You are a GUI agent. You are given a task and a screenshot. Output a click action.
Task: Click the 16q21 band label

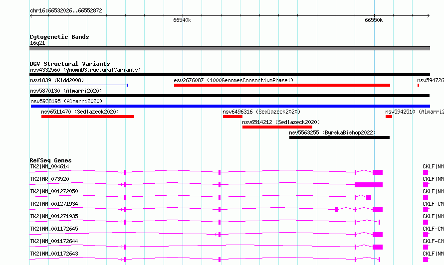tap(37, 43)
